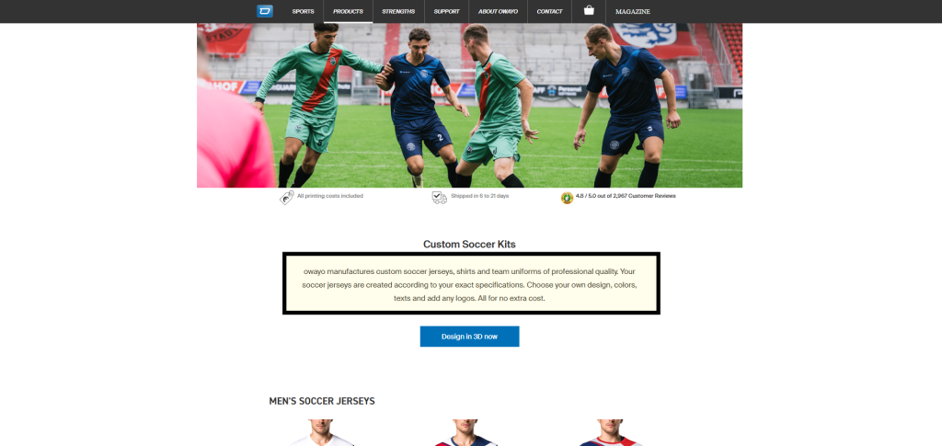Go to the CONTACT page
Viewport: 942px width, 446px height.
click(x=550, y=11)
